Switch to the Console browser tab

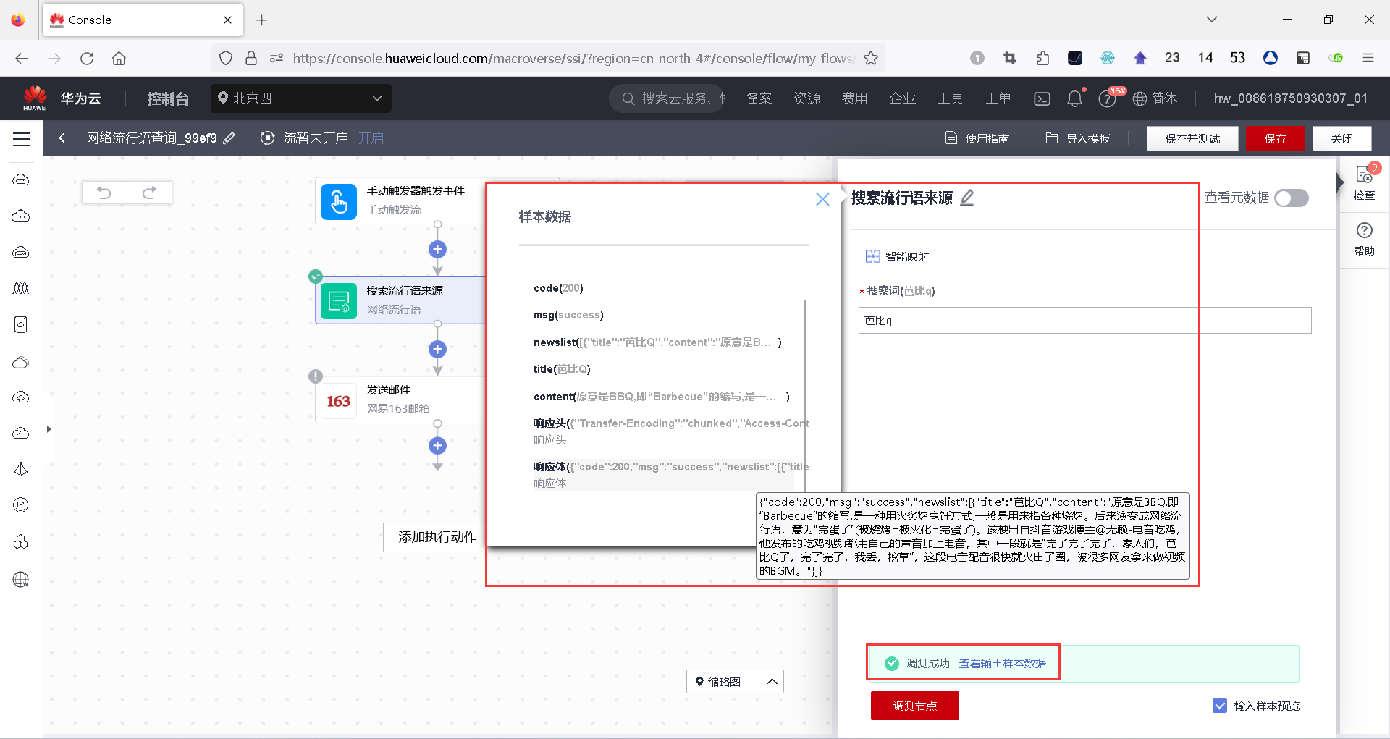tap(143, 20)
